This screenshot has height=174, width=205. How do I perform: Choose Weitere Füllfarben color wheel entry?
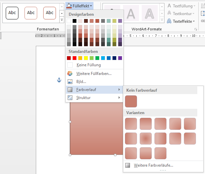tap(94, 73)
